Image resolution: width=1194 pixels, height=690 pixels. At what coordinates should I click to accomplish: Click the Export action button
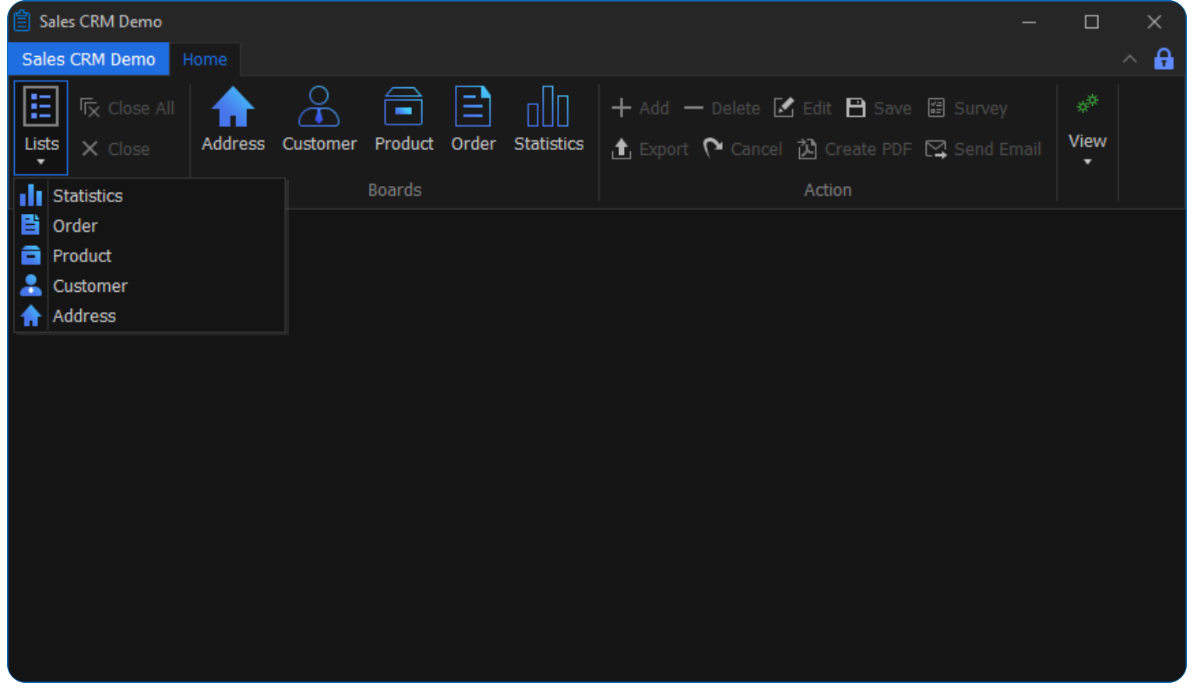(651, 149)
